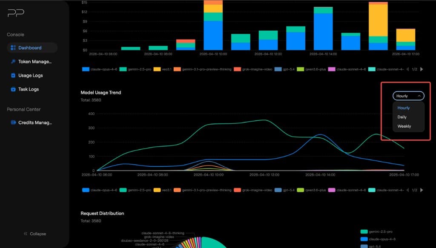
Task: Click the $12 y-axis label on bar chart
Action: point(84,11)
